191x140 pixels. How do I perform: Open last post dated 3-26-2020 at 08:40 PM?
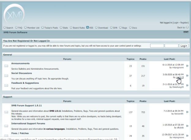(x=173, y=75)
